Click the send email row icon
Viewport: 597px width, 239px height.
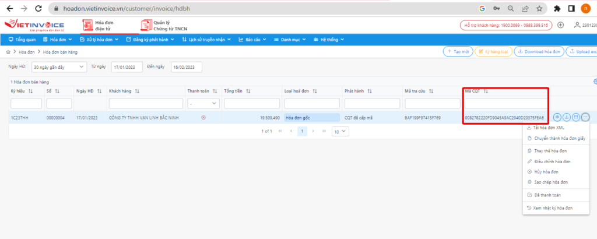(x=576, y=117)
